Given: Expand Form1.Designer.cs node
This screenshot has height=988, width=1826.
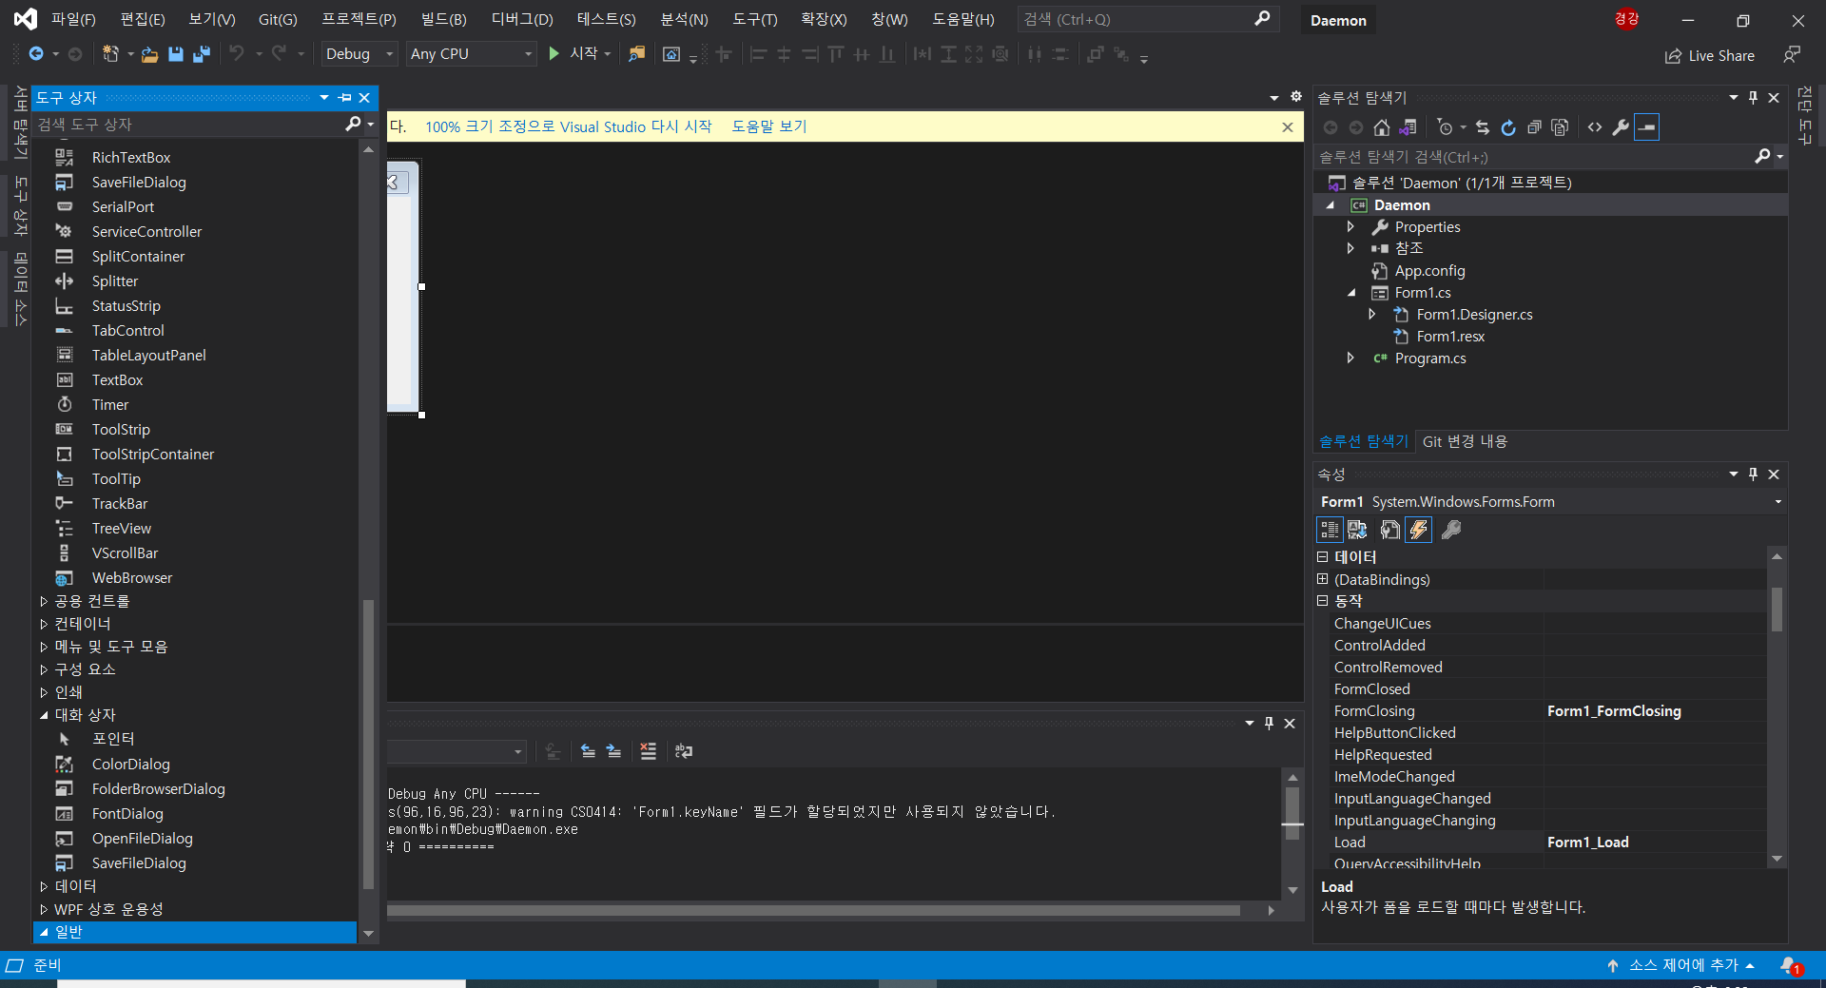Looking at the screenshot, I should (x=1371, y=314).
